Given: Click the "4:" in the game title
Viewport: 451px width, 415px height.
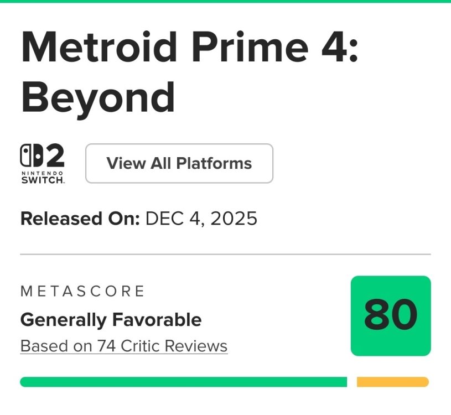Looking at the screenshot, I should (339, 46).
